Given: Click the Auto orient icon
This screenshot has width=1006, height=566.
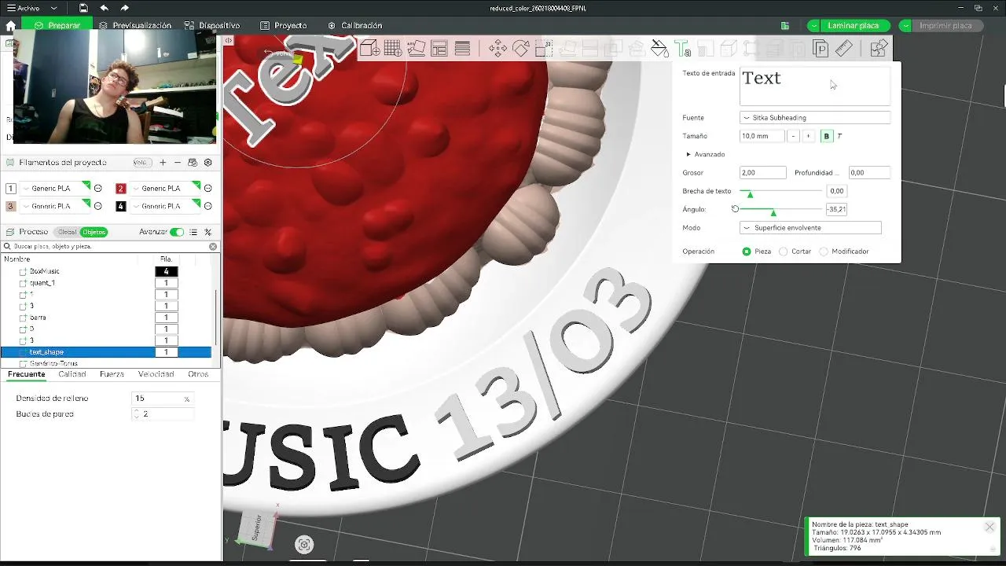Looking at the screenshot, I should point(417,49).
